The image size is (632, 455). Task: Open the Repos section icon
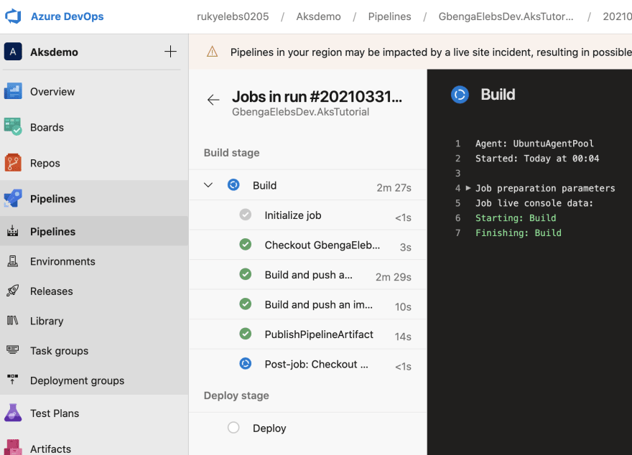(x=13, y=163)
